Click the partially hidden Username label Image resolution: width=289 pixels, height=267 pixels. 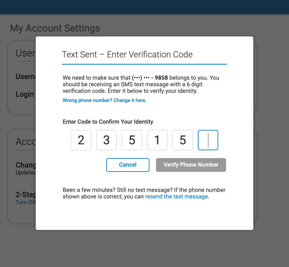(x=26, y=77)
